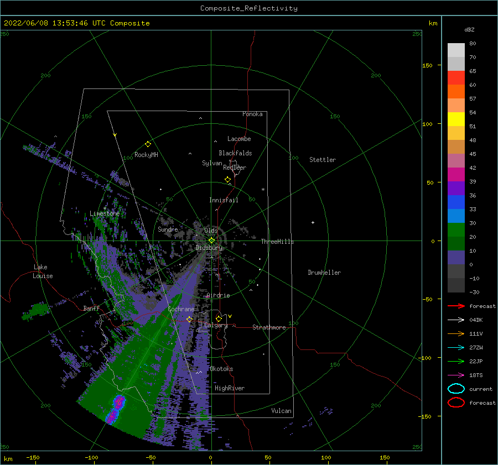
Task: Click the Composite_Reflectivity title text
Action: coord(249,8)
